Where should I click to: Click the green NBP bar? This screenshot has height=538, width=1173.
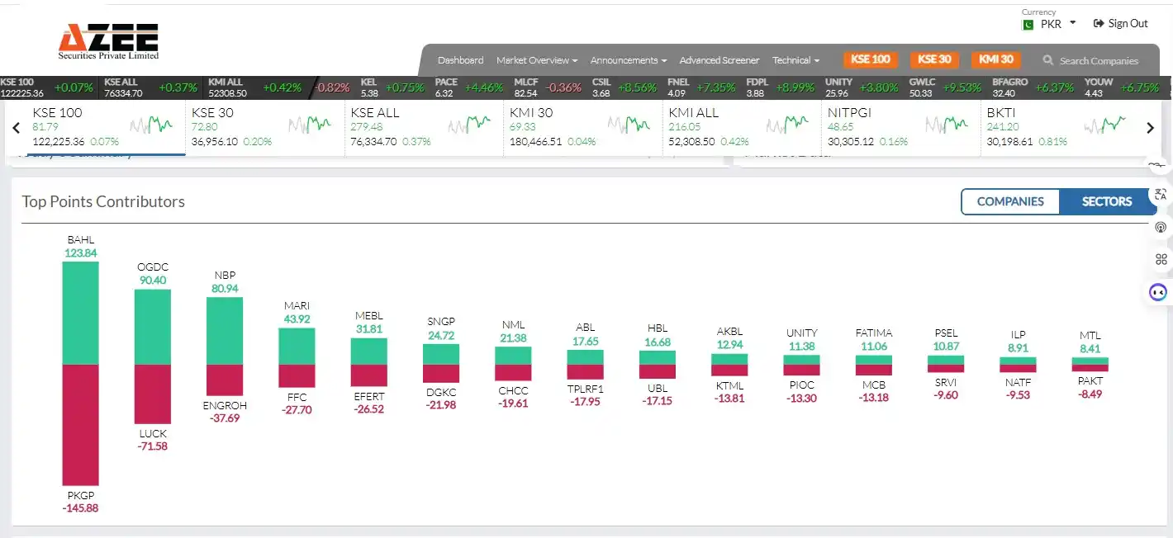225,331
